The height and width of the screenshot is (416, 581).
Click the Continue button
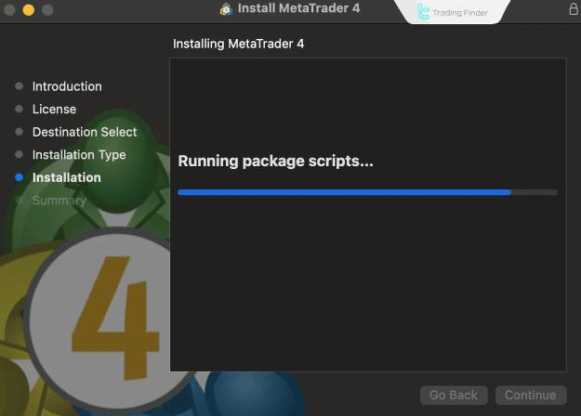click(x=531, y=395)
